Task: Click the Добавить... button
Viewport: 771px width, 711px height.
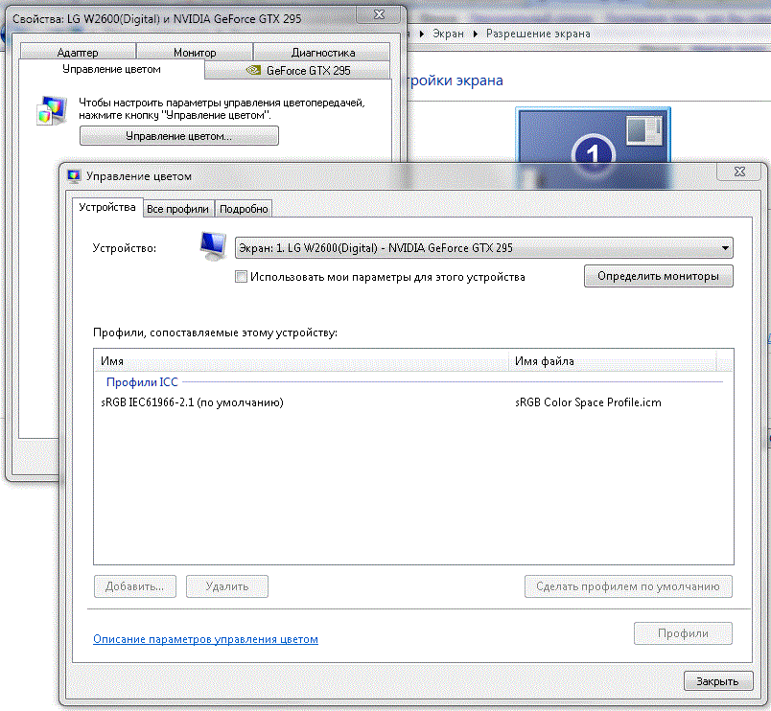Action: tap(134, 586)
